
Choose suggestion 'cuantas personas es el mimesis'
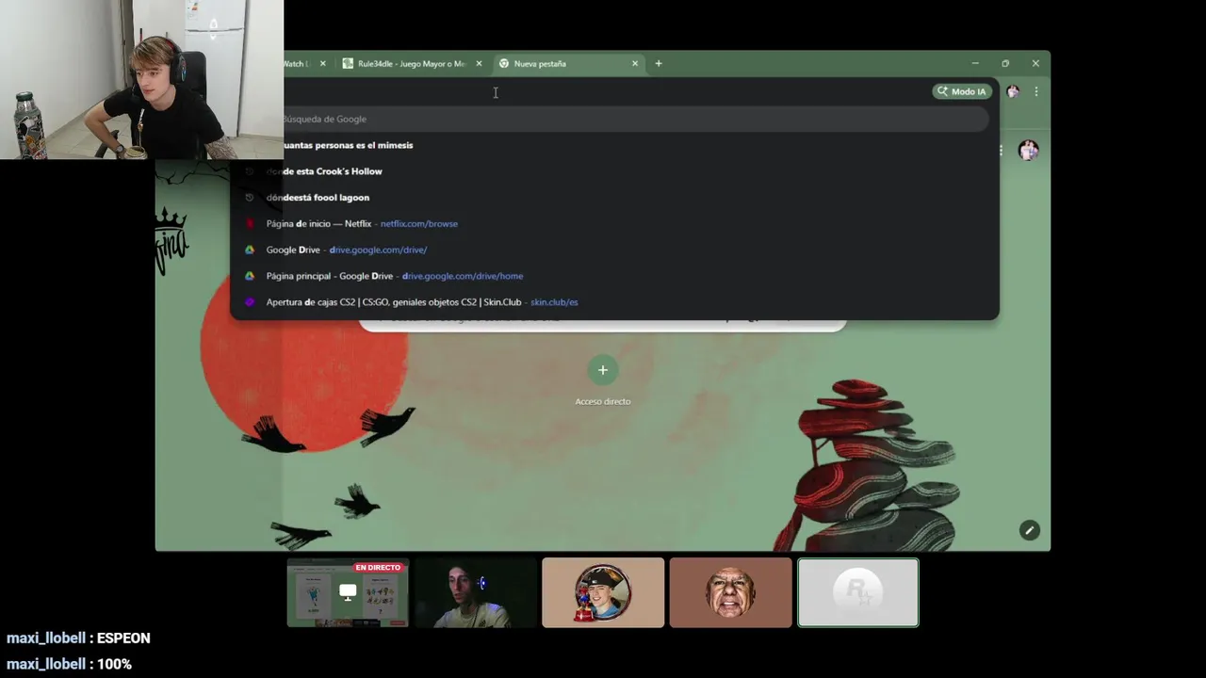pyautogui.click(x=614, y=145)
